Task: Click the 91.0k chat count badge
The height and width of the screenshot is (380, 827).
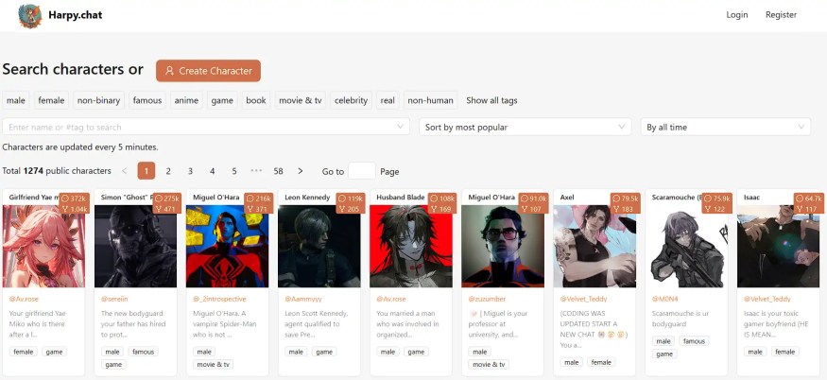Action: tap(533, 199)
